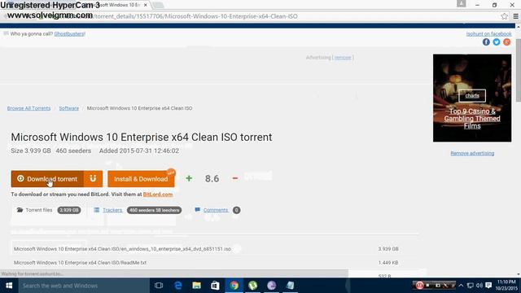Image resolution: width=521 pixels, height=293 pixels.
Task: Launch Microsoft Edge from taskbar
Action: 178,286
